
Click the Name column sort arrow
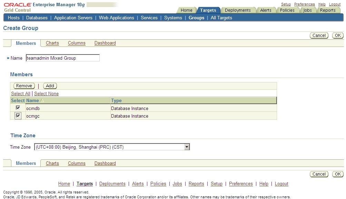pyautogui.click(x=42, y=101)
